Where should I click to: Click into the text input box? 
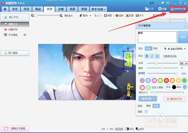pyautogui.click(x=157, y=37)
